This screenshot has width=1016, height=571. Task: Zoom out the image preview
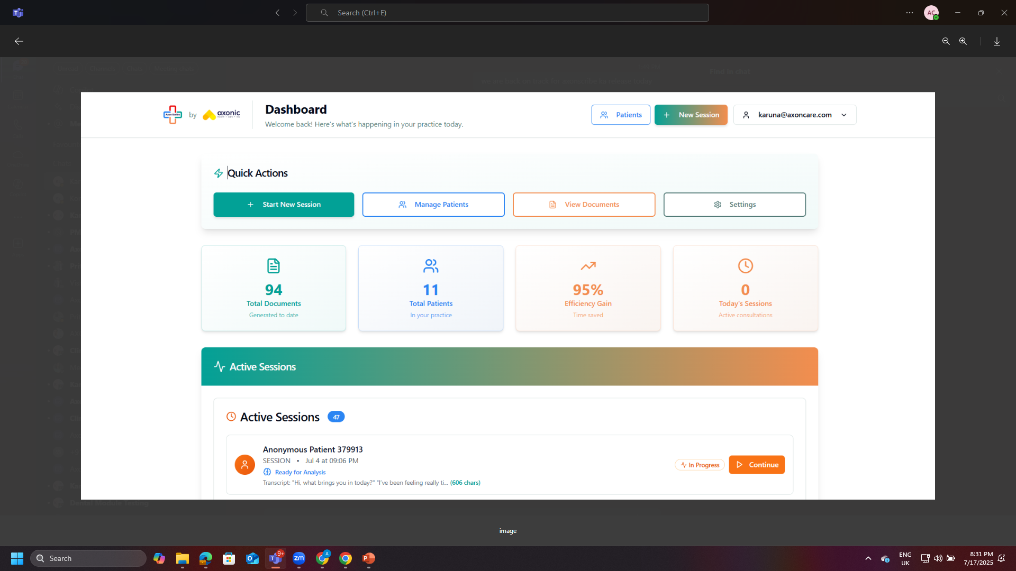[946, 41]
